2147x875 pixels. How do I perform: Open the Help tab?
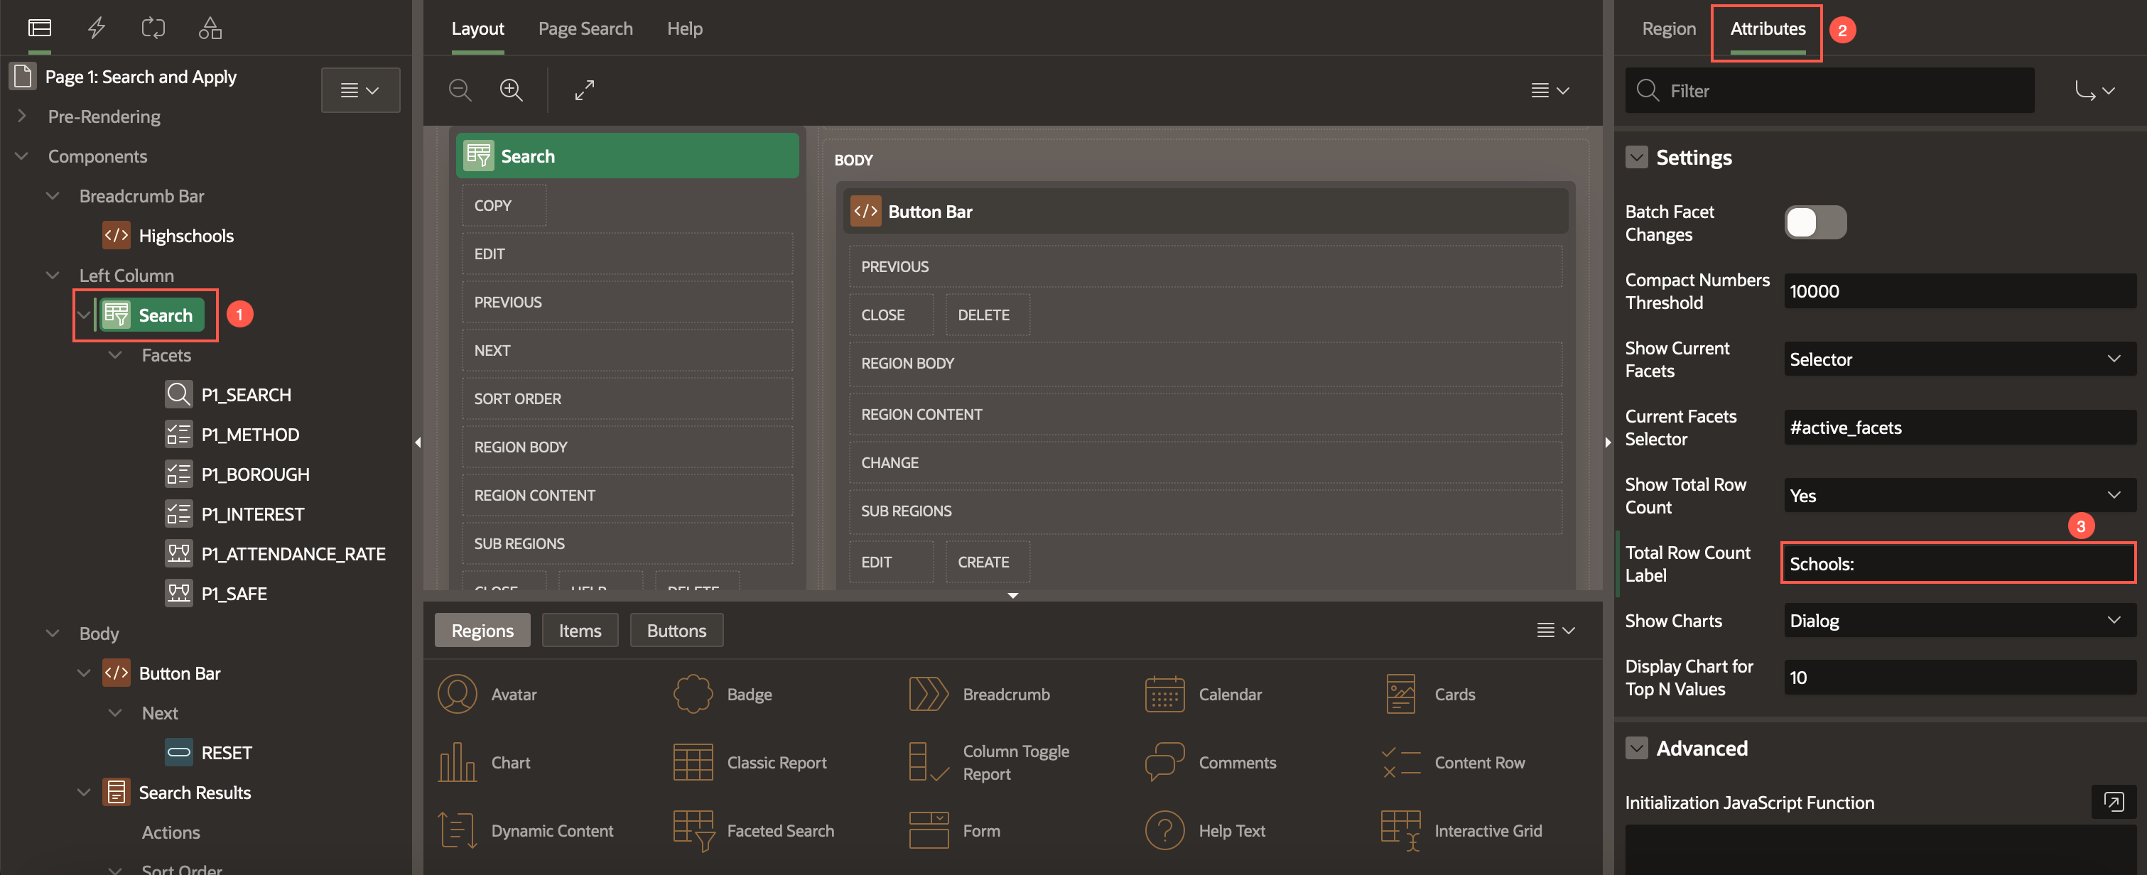click(x=684, y=28)
